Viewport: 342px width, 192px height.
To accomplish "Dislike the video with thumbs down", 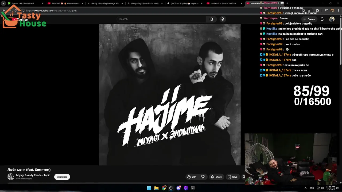I will coord(203,177).
